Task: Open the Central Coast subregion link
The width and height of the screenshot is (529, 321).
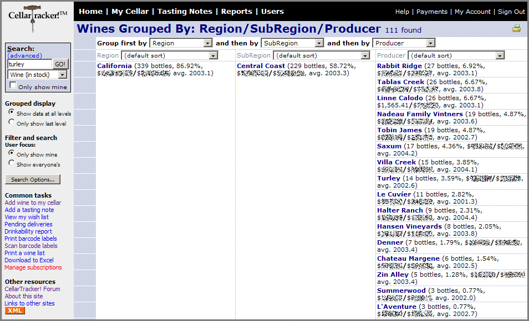Action: click(261, 66)
